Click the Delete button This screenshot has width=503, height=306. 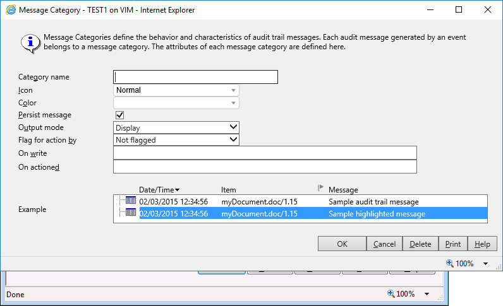click(x=420, y=244)
